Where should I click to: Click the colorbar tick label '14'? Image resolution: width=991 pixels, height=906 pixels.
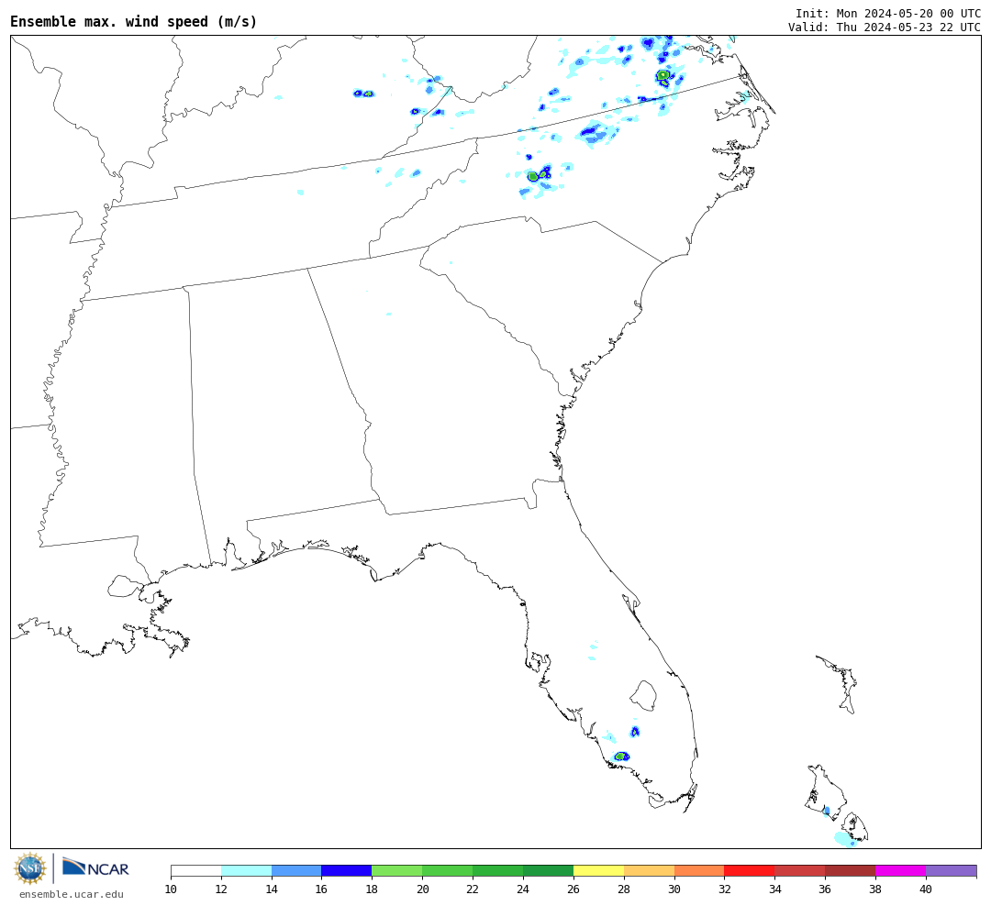coord(272,889)
